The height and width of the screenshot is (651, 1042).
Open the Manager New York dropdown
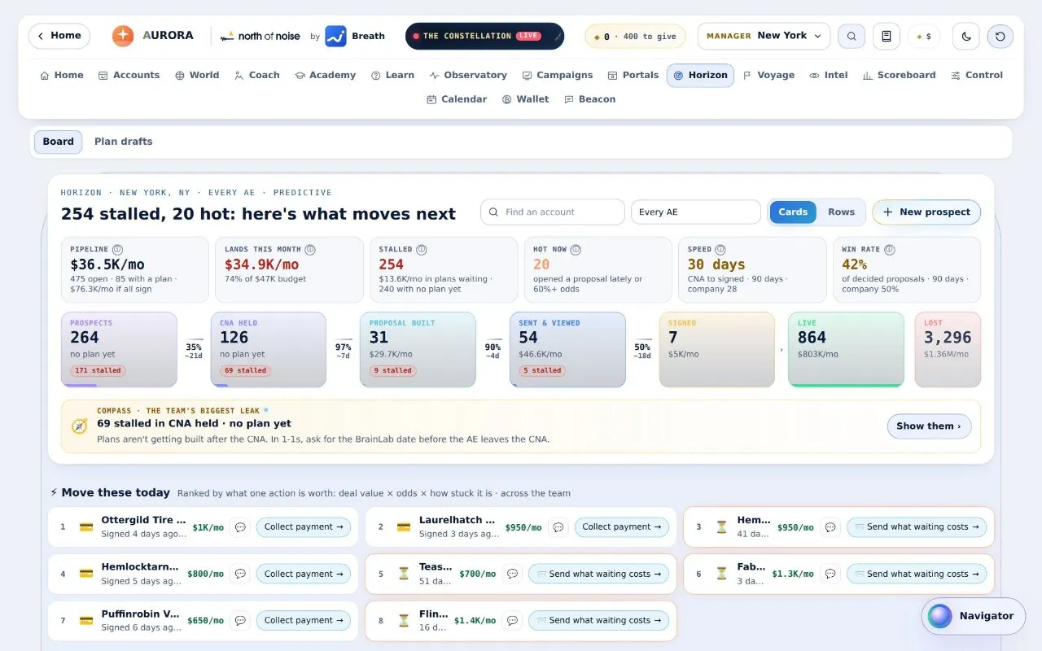click(x=764, y=36)
